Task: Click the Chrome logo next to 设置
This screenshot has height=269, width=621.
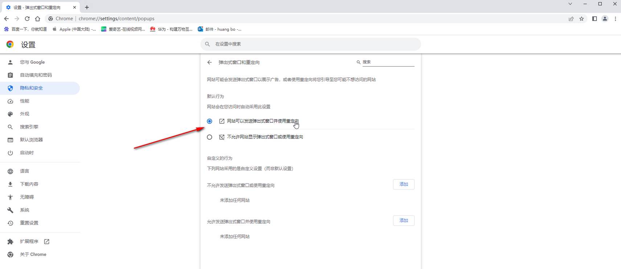Action: [10, 44]
